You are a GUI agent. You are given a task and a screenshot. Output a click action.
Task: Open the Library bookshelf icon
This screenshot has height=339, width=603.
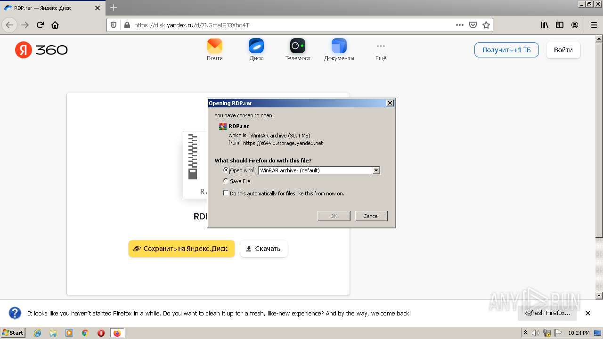tap(545, 25)
